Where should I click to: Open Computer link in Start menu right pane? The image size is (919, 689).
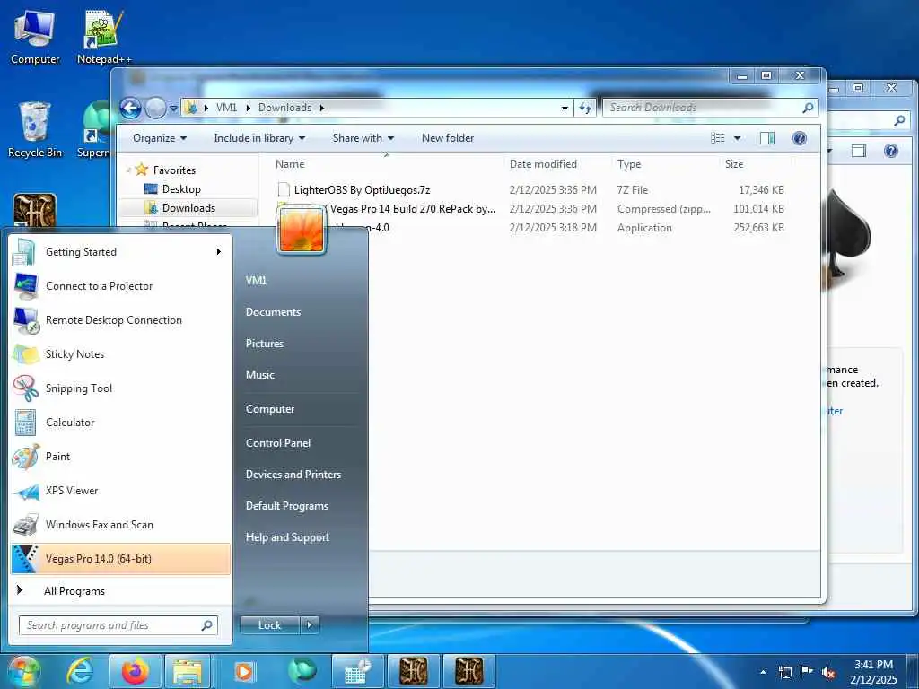[x=269, y=409]
